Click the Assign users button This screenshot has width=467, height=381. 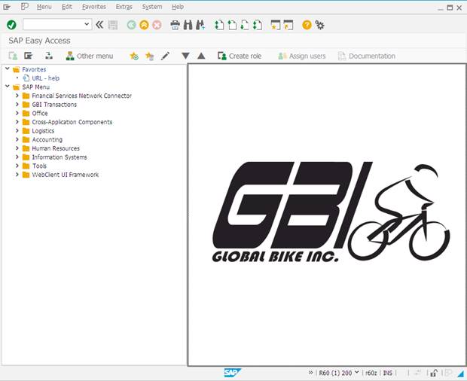click(x=302, y=56)
